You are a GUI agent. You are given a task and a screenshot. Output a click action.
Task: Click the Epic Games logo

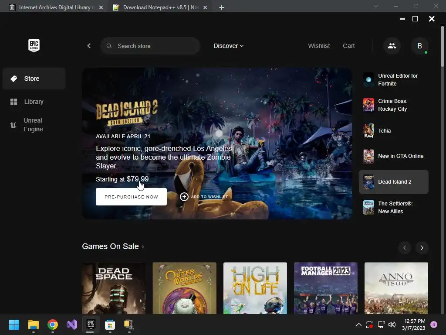(34, 45)
